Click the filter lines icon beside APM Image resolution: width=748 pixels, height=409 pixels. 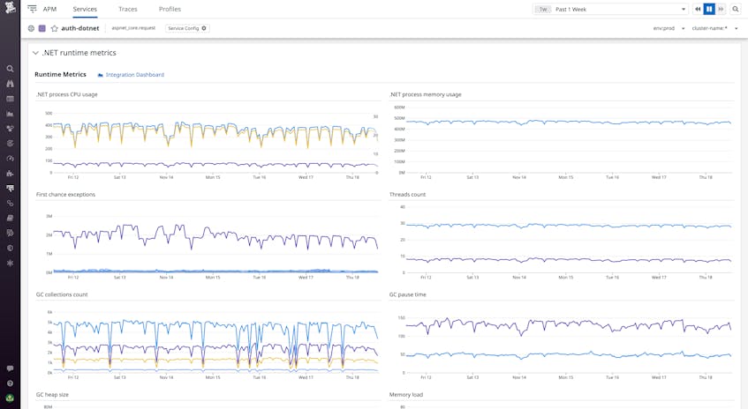pyautogui.click(x=32, y=9)
